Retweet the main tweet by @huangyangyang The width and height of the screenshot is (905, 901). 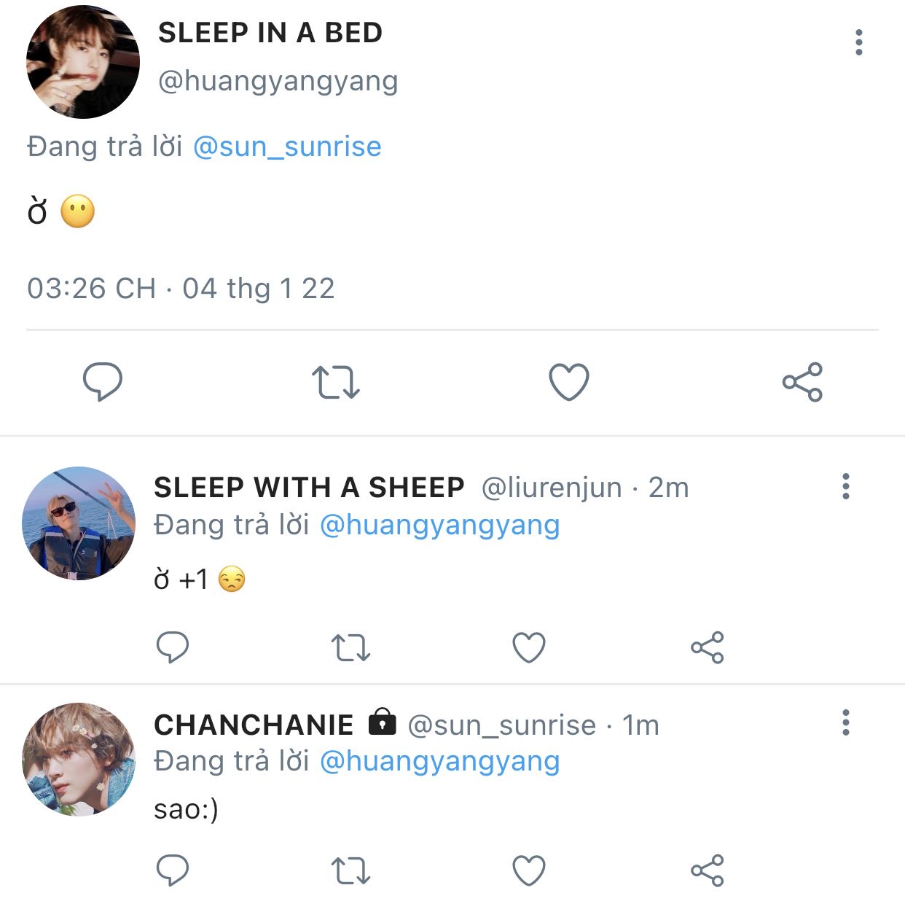tap(336, 381)
